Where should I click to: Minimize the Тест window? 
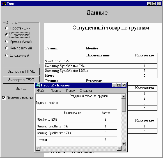coord(149,4)
